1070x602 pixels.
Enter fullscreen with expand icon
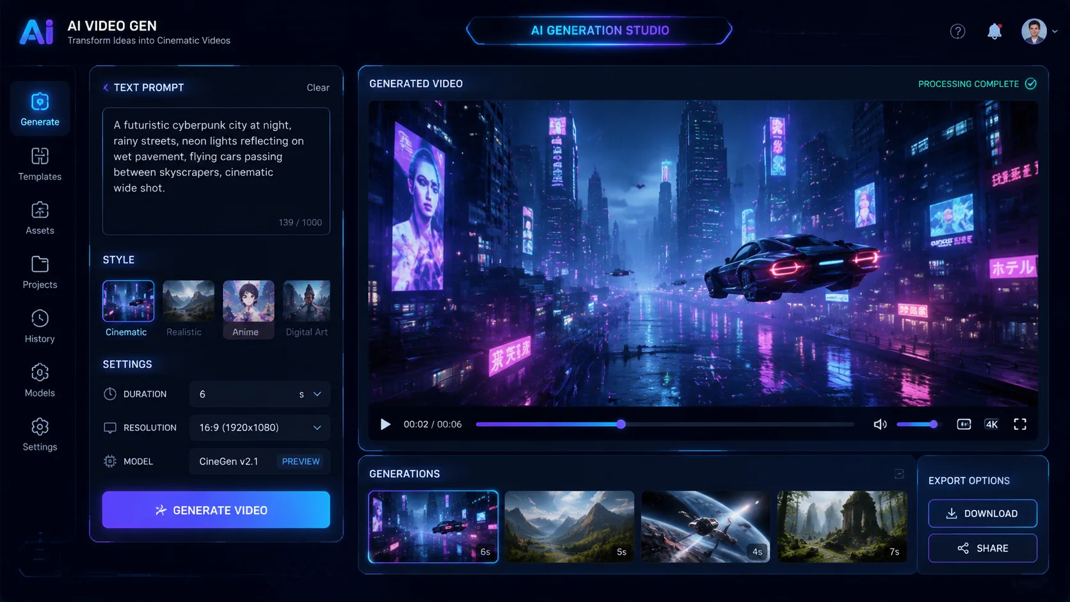coord(1020,424)
